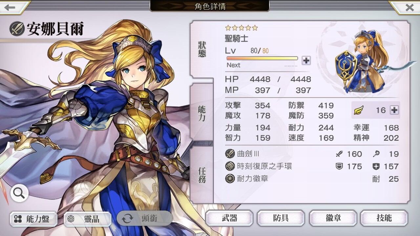Tap the magnifying glass zoom icon
This screenshot has height=236, width=420.
pyautogui.click(x=19, y=194)
